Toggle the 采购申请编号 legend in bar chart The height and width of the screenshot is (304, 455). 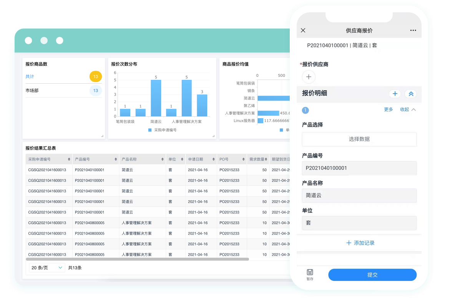[162, 130]
